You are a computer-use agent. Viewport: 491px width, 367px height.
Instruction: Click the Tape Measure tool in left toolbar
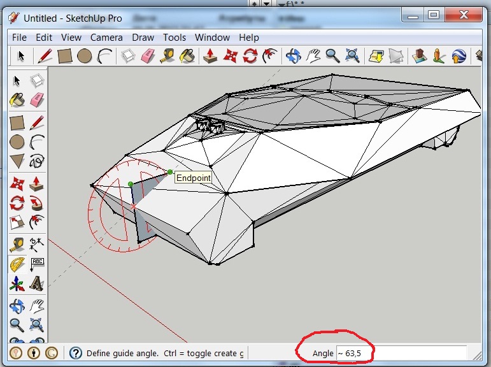17,244
